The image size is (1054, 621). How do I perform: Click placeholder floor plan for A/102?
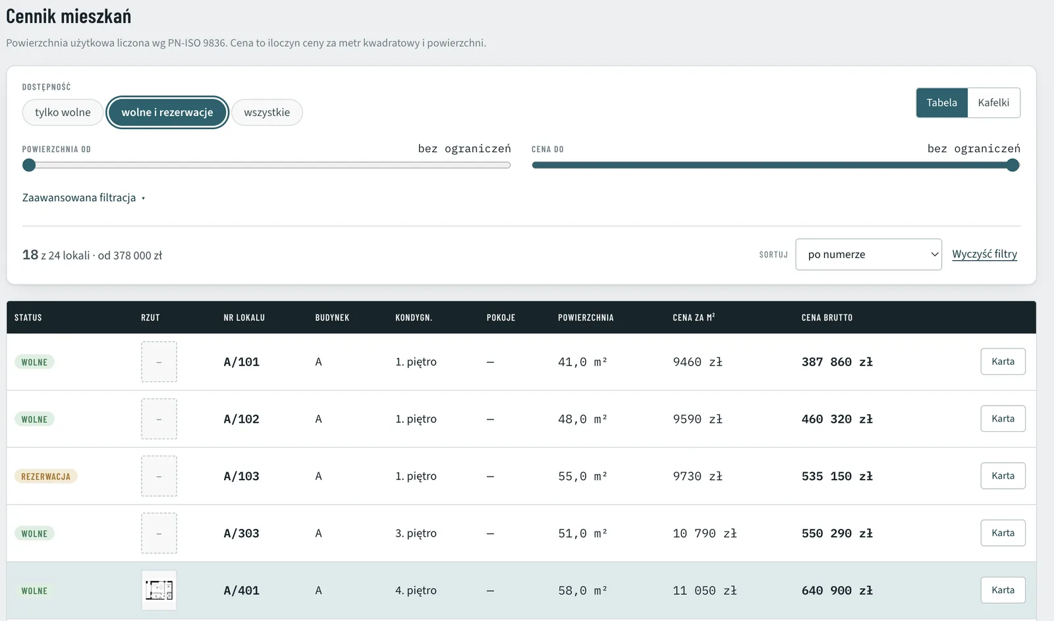point(159,419)
